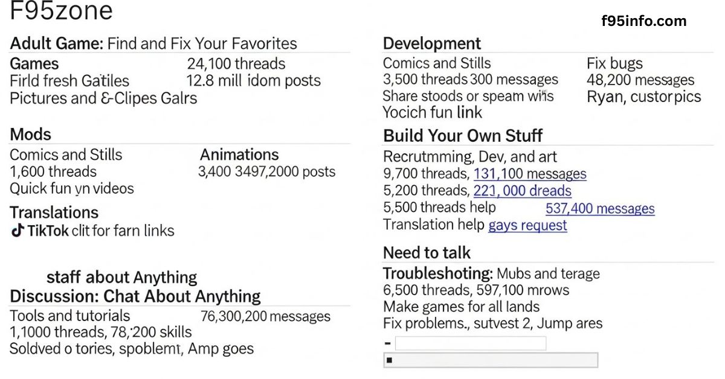Click the small black square in the bottom box
Image resolution: width=725 pixels, height=379 pixels.
click(x=389, y=360)
